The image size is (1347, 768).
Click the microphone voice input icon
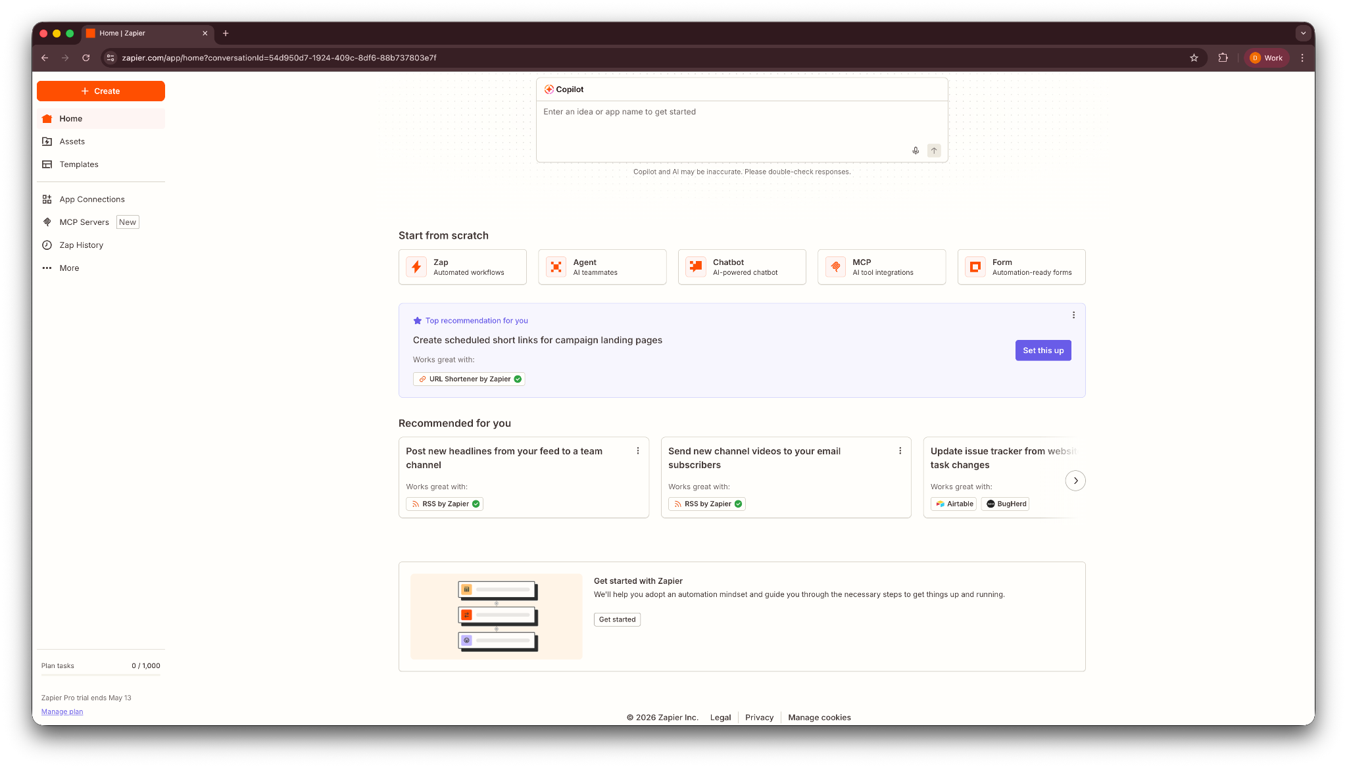tap(916, 151)
